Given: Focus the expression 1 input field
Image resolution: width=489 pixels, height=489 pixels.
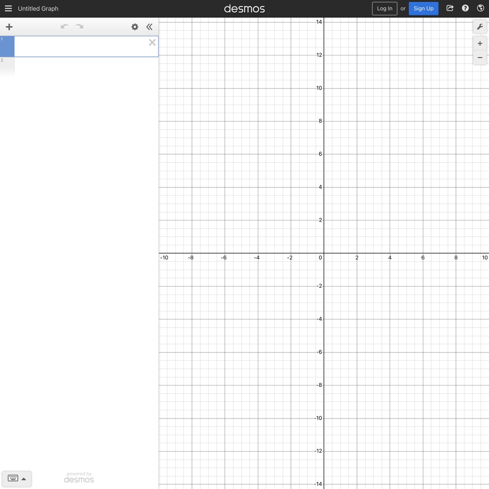Looking at the screenshot, I should [x=79, y=46].
